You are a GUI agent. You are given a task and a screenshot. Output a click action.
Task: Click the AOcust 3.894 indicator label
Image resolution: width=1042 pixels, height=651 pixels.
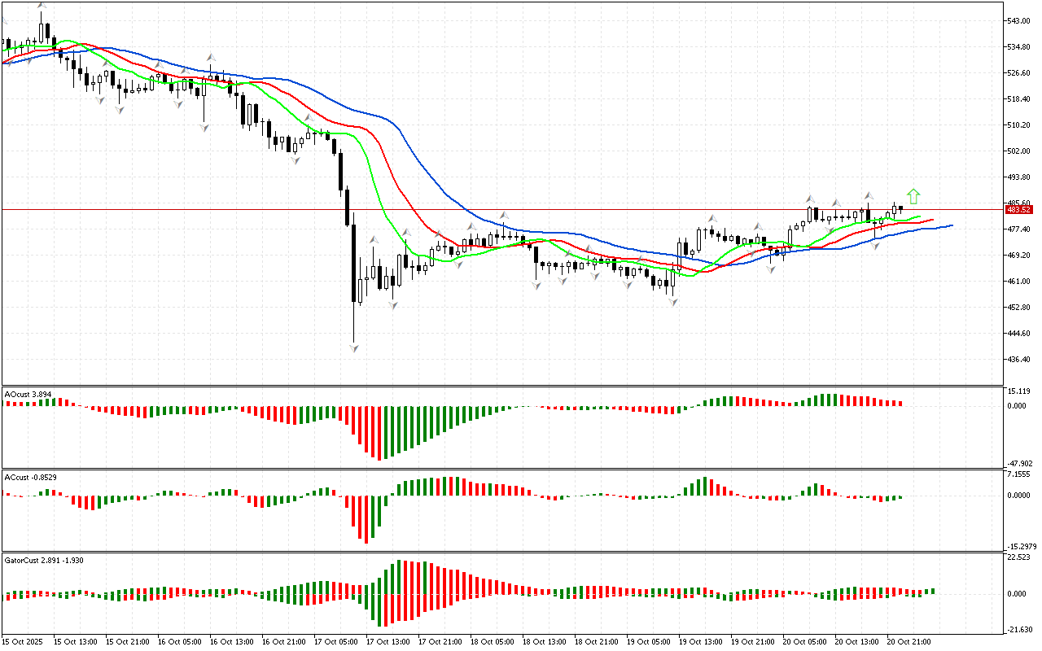pyautogui.click(x=28, y=394)
